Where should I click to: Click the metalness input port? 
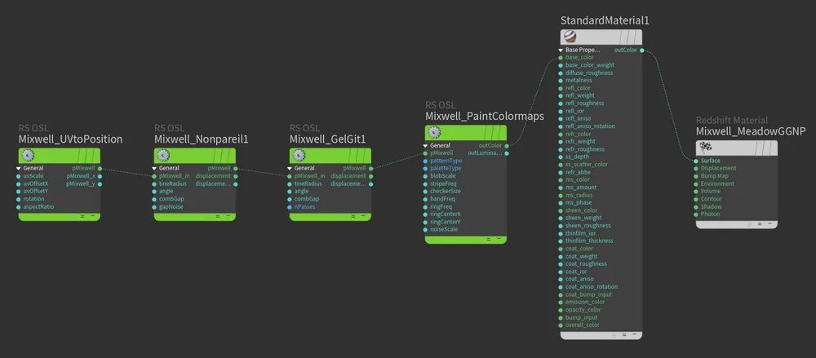coord(561,80)
